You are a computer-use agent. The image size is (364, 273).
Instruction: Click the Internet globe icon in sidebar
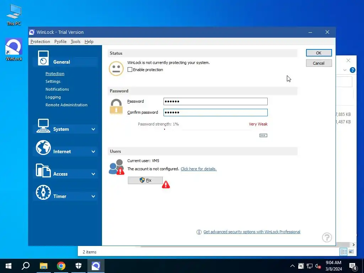[x=43, y=148]
